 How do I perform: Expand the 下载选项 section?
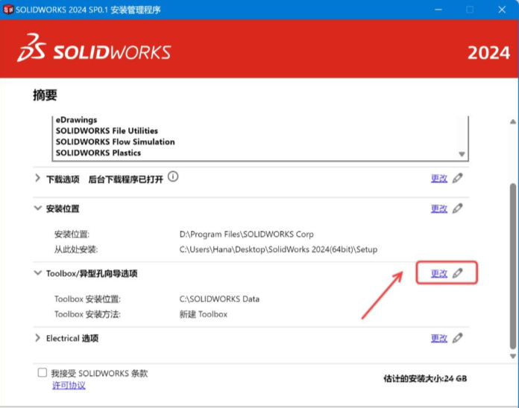(37, 179)
